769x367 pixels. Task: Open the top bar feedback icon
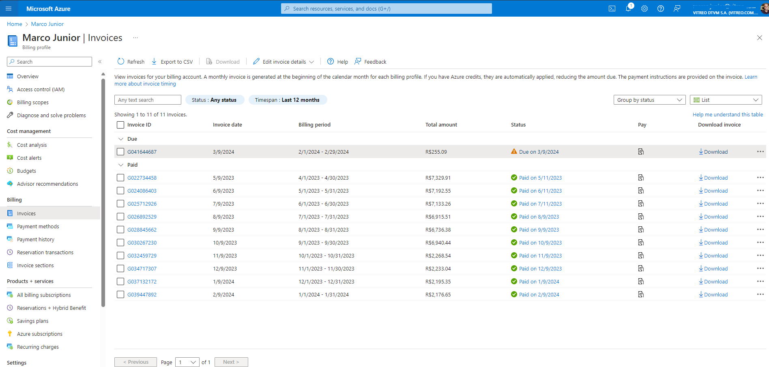tap(677, 9)
